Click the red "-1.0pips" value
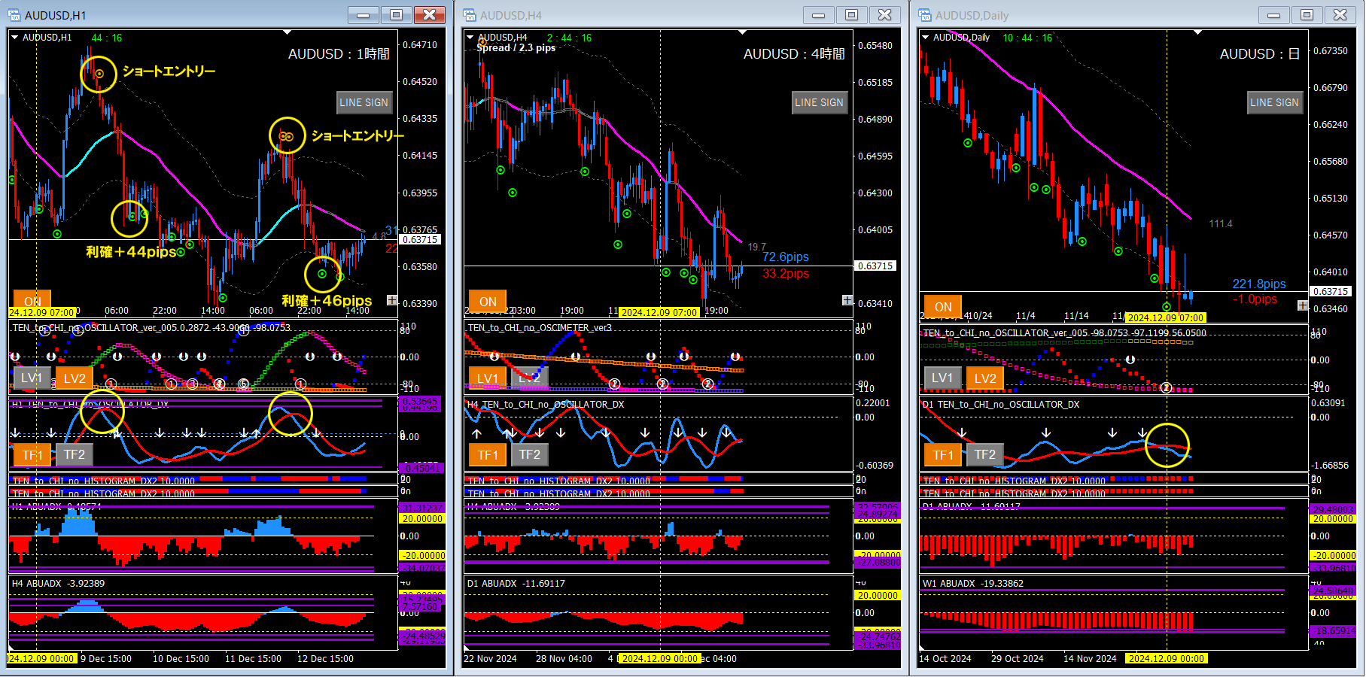 pos(1255,299)
